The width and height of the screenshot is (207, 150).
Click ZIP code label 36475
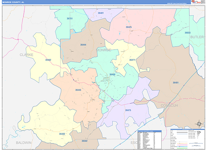(128, 110)
